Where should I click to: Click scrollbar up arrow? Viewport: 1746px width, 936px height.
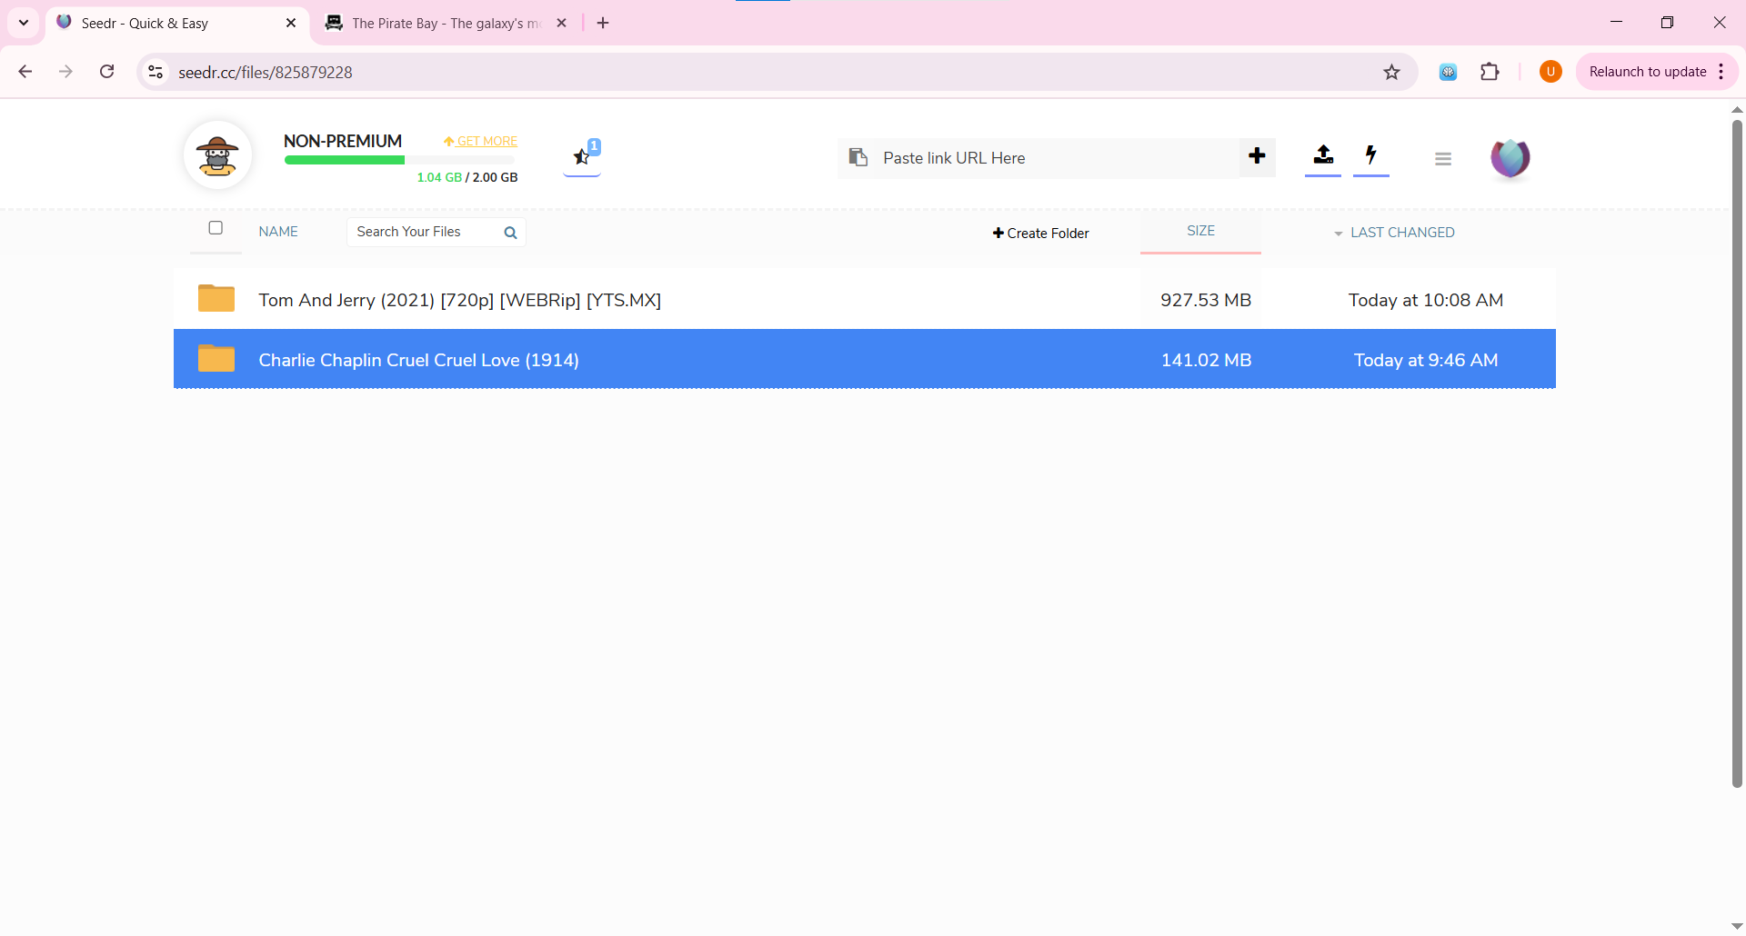[x=1737, y=109]
